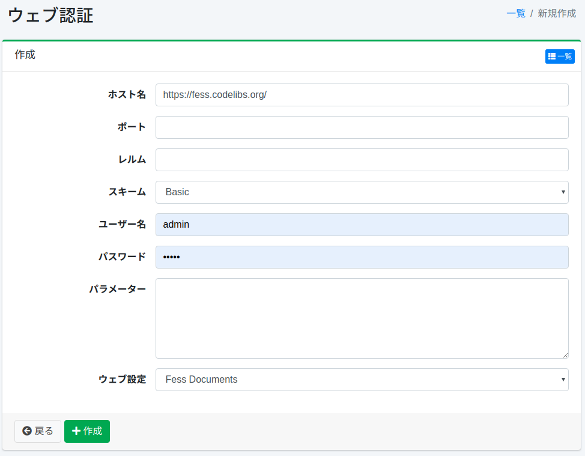Click the ポート field label

pyautogui.click(x=132, y=127)
